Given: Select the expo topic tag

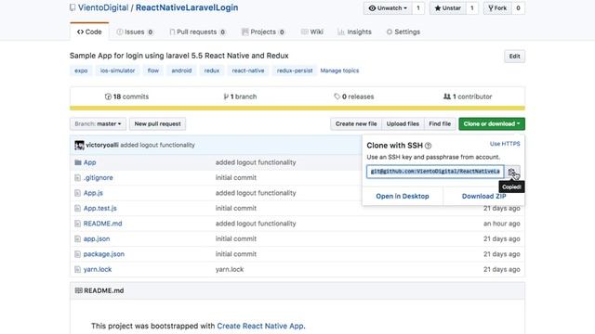Looking at the screenshot, I should click(x=81, y=71).
